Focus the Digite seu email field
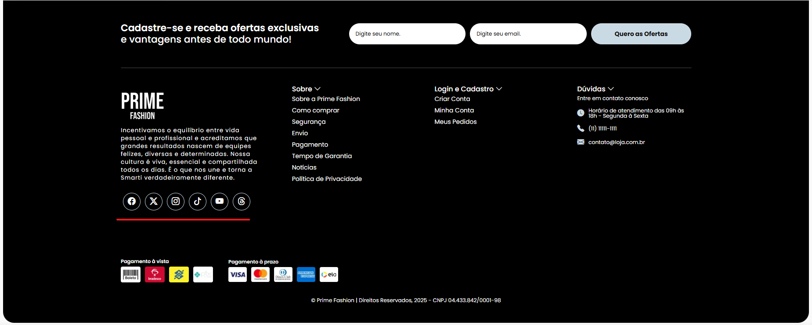Image resolution: width=812 pixels, height=325 pixels. (x=528, y=34)
